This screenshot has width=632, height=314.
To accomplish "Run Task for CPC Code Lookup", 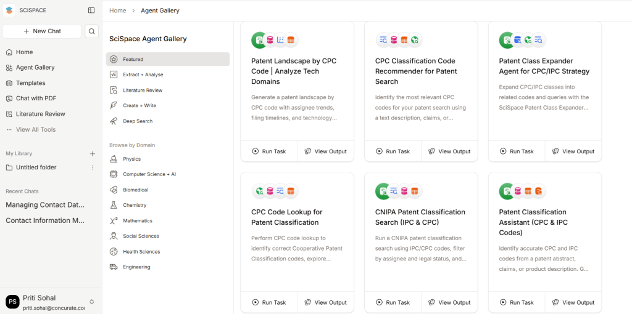I will tap(269, 303).
